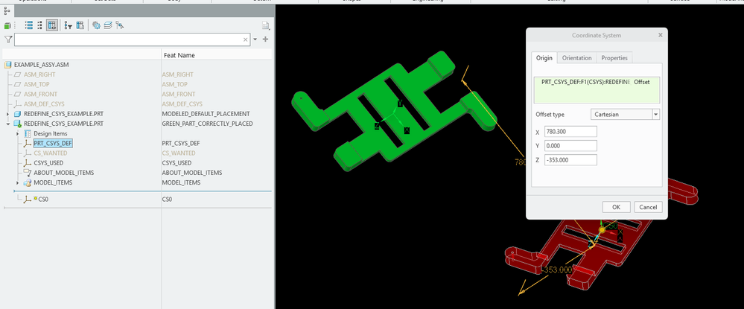744x309 pixels.
Task: Switch to the Origin tab
Action: [x=544, y=58]
